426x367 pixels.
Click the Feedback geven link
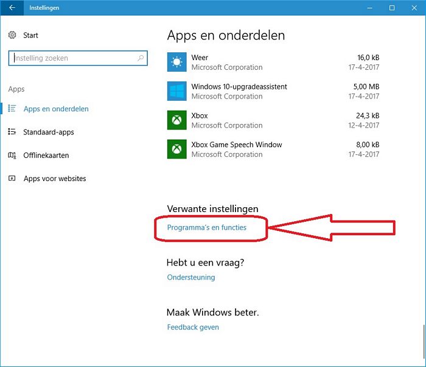click(x=193, y=328)
